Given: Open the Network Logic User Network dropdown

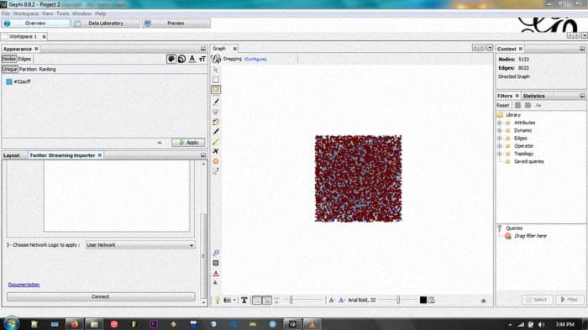Looking at the screenshot, I should (140, 245).
